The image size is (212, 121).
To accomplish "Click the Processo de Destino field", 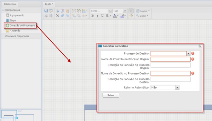I will tap(169, 53).
